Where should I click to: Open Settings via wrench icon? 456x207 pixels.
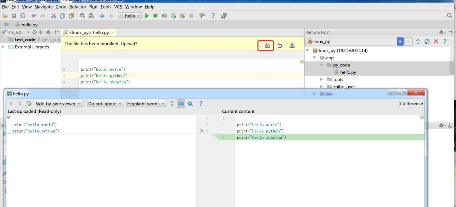[202, 16]
